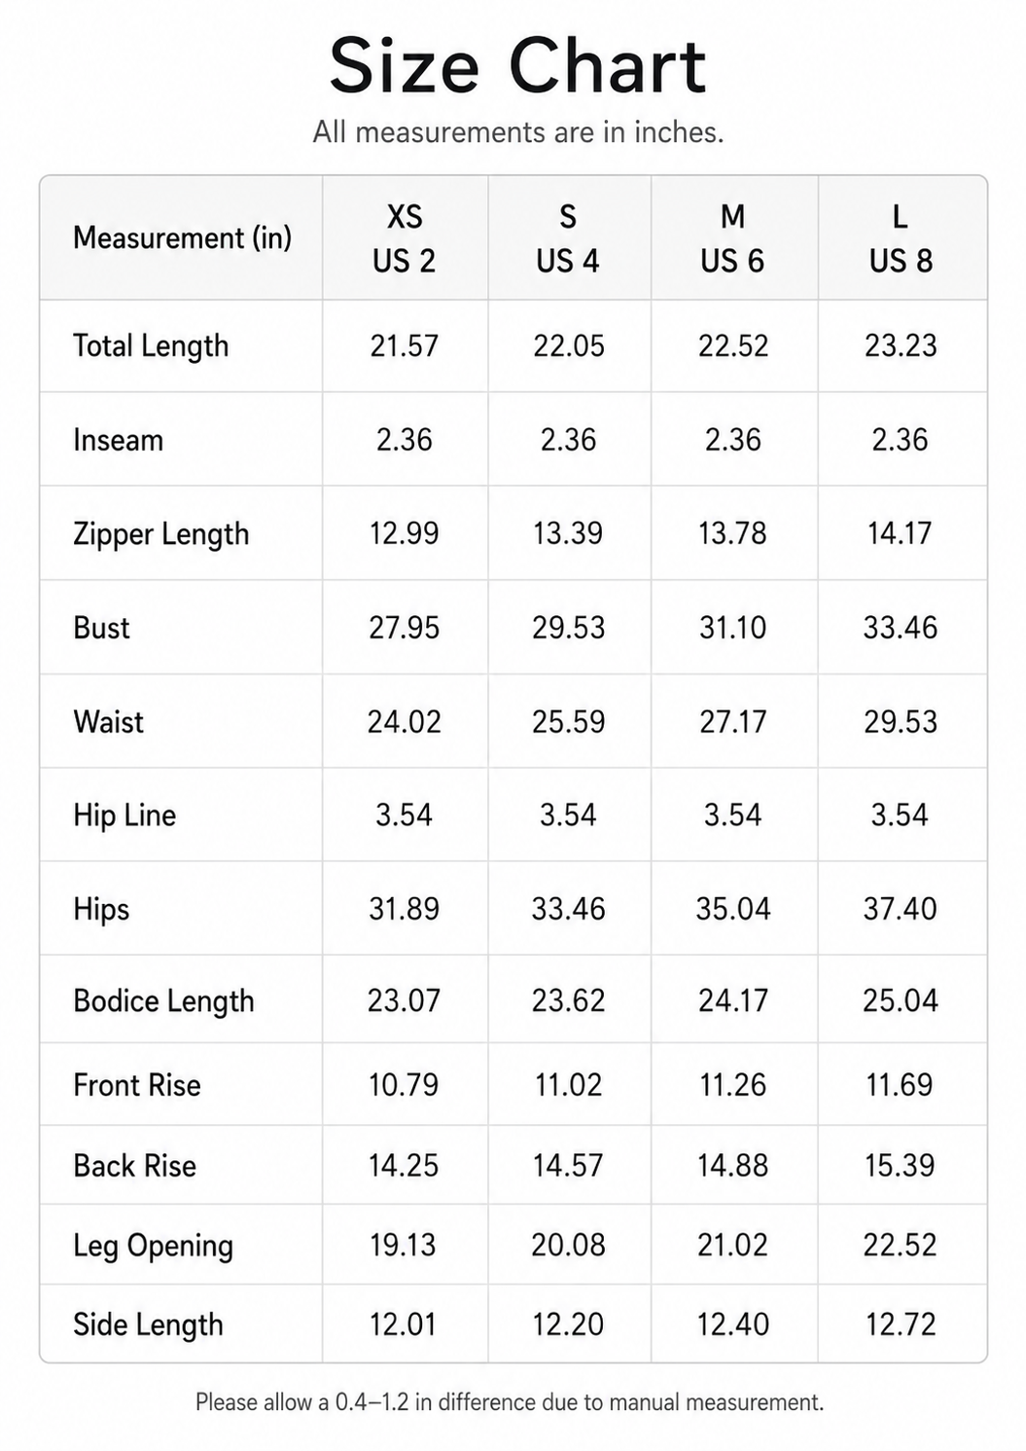Viewport: 1026px width, 1451px height.
Task: Click the Waist value 25.59
Action: tap(568, 722)
